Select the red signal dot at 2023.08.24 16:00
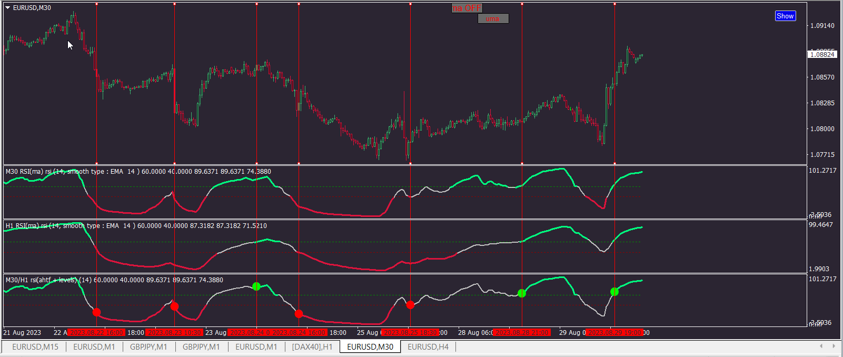This screenshot has height=357, width=843. pos(299,314)
